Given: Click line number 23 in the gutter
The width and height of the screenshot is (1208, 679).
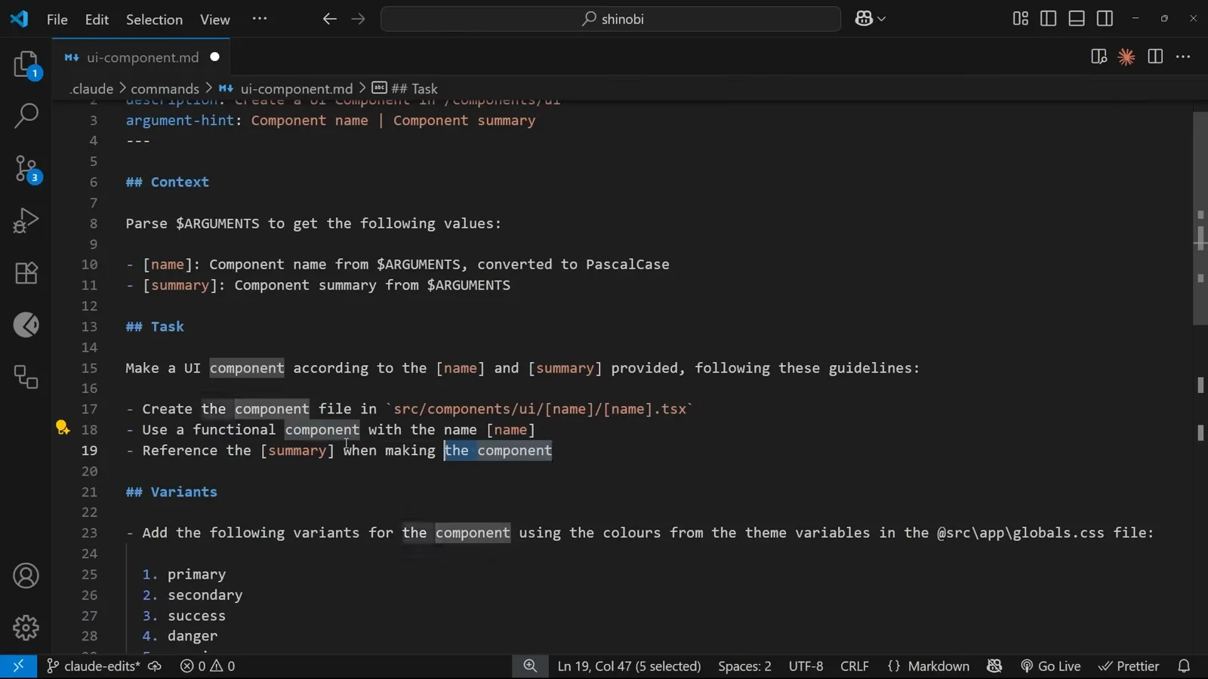Looking at the screenshot, I should click(89, 533).
